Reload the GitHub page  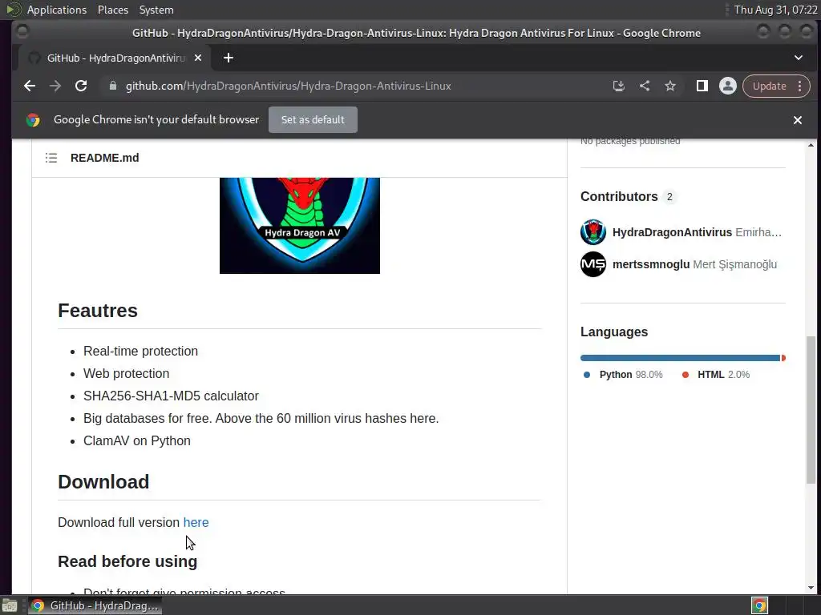(x=81, y=86)
